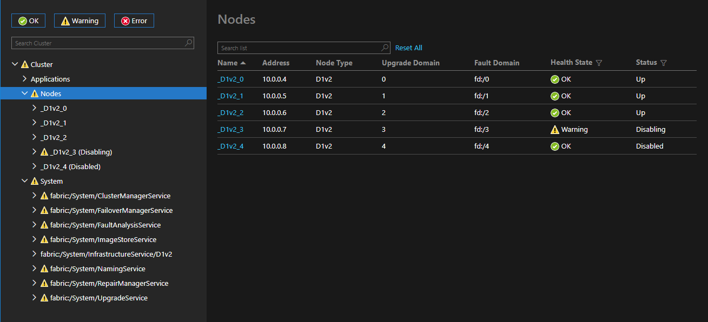Viewport: 708px width, 322px height.
Task: Open the _D1v2_1 node link
Action: pos(230,96)
